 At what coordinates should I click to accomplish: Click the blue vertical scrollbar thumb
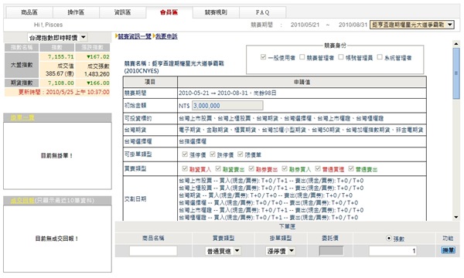click(456, 73)
